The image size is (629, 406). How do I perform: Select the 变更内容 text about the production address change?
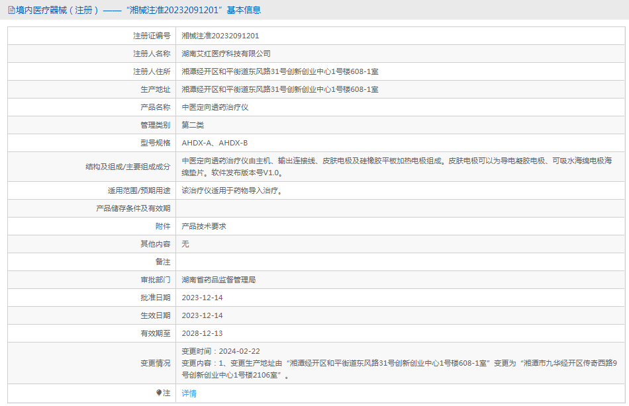click(399, 369)
